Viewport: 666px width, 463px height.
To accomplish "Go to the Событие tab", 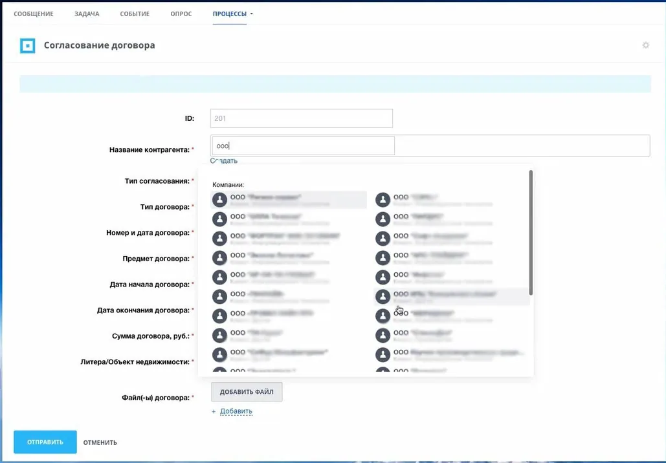I will point(135,14).
